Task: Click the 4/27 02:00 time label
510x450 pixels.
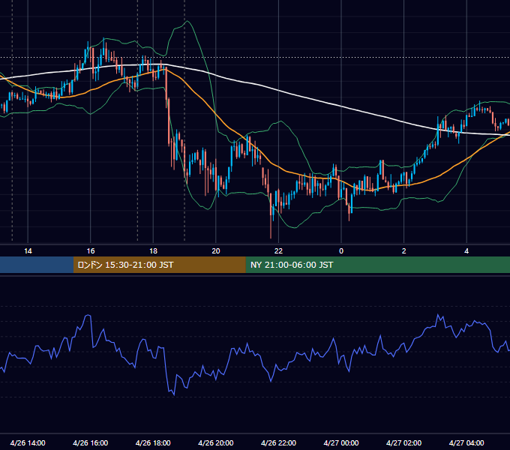Action: [x=404, y=442]
